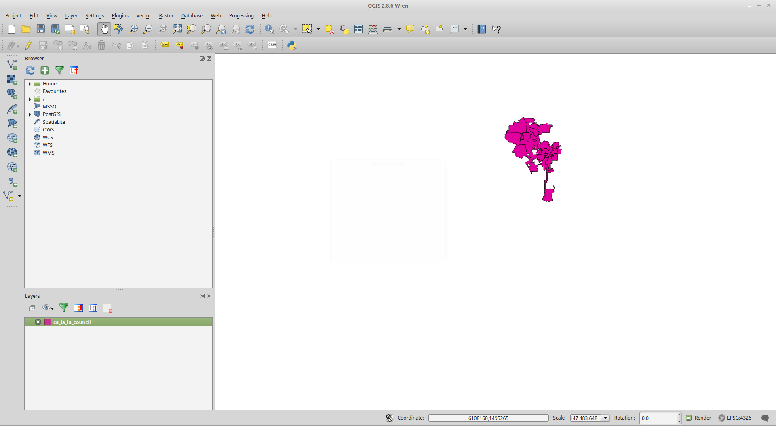The height and width of the screenshot is (426, 776).
Task: Open the Vector menu
Action: [143, 16]
